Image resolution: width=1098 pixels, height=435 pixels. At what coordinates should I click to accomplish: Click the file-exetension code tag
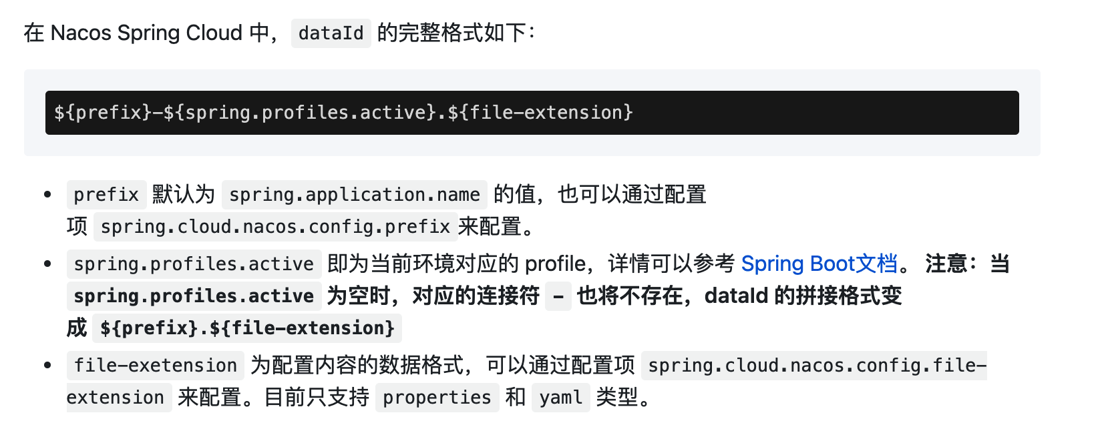click(156, 366)
